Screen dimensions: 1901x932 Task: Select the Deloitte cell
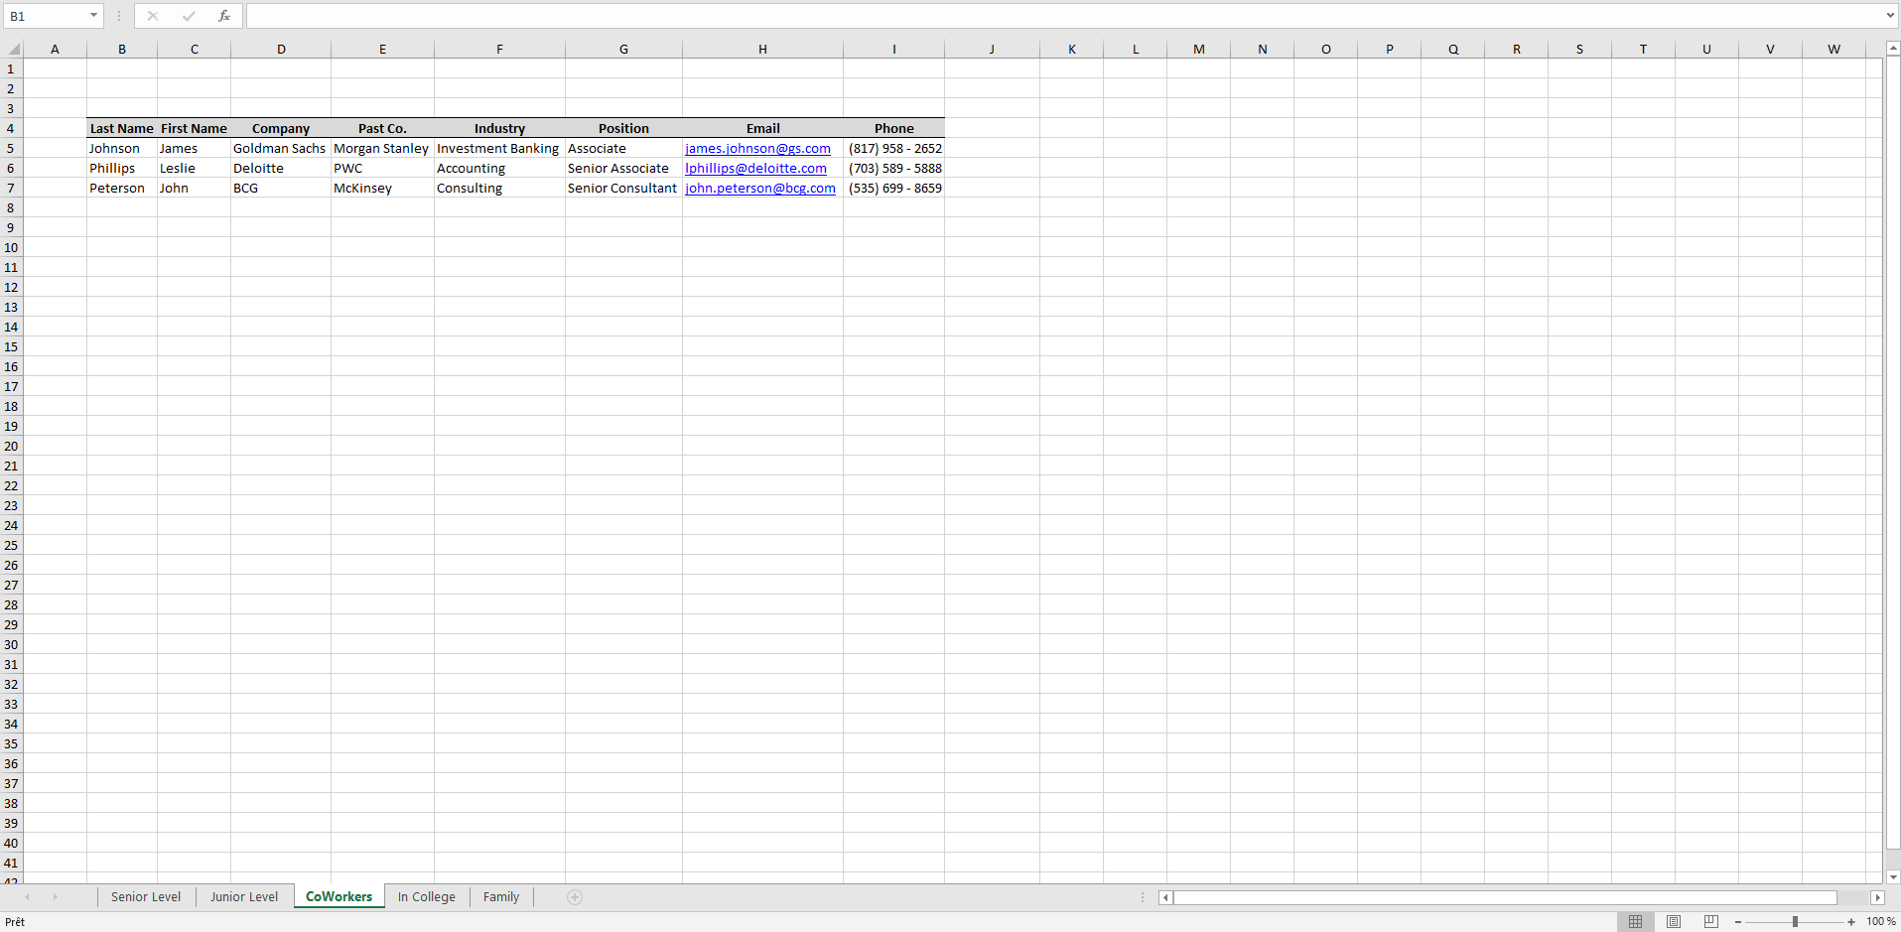[281, 168]
